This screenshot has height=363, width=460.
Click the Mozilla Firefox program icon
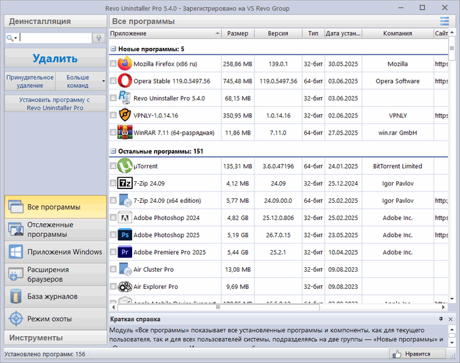[x=125, y=64]
